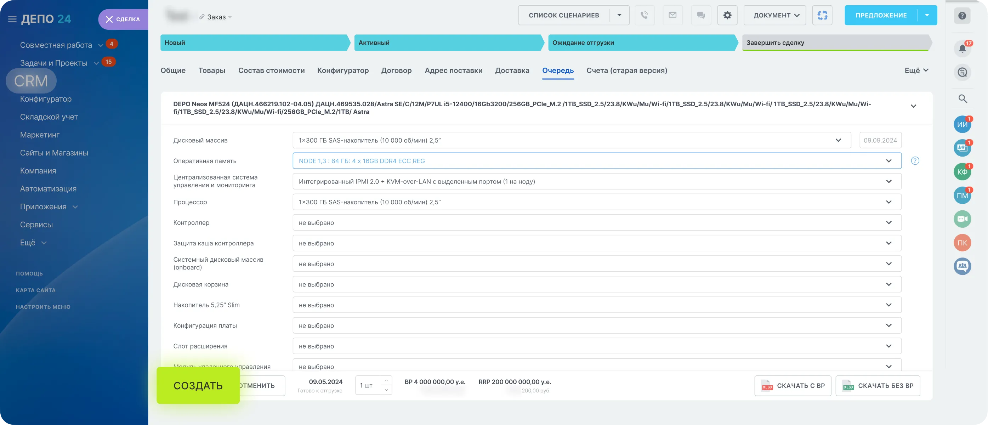Toggle the hamburger menu next to ДЕПО 24
988x425 pixels.
point(12,19)
